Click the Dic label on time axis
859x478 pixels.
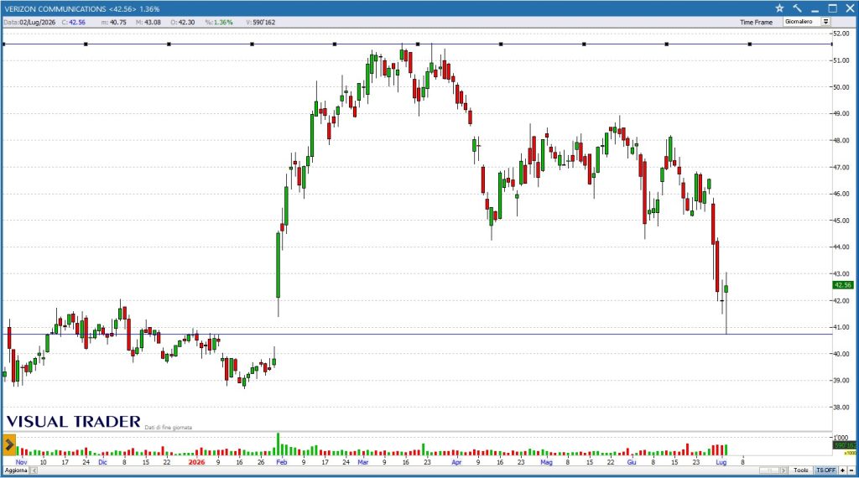103,462
